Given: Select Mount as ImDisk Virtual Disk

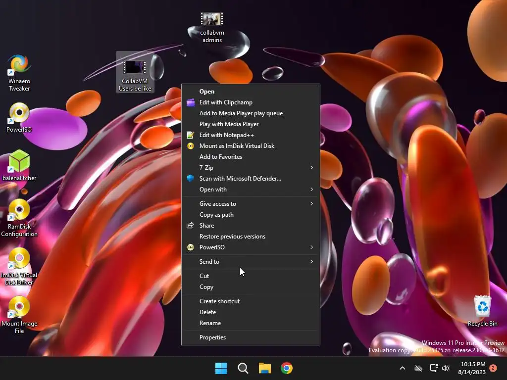Looking at the screenshot, I should pyautogui.click(x=251, y=146).
